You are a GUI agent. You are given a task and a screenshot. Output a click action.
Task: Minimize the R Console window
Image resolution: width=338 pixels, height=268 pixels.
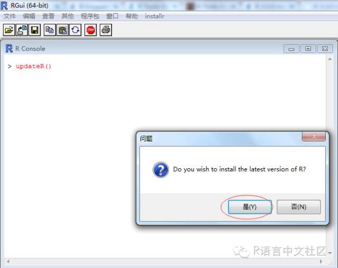[x=291, y=49]
